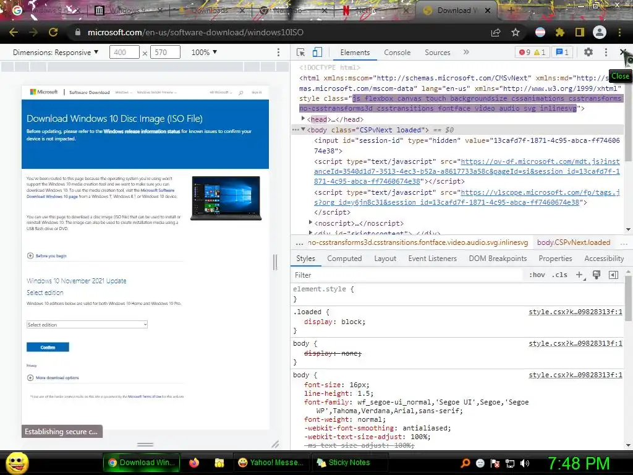Open the Chrome profile avatar
Viewport: 633px width, 475px height.
click(600, 32)
